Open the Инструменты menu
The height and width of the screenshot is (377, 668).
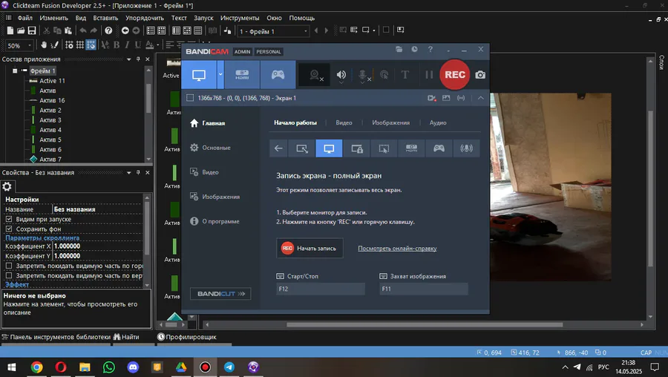point(240,18)
